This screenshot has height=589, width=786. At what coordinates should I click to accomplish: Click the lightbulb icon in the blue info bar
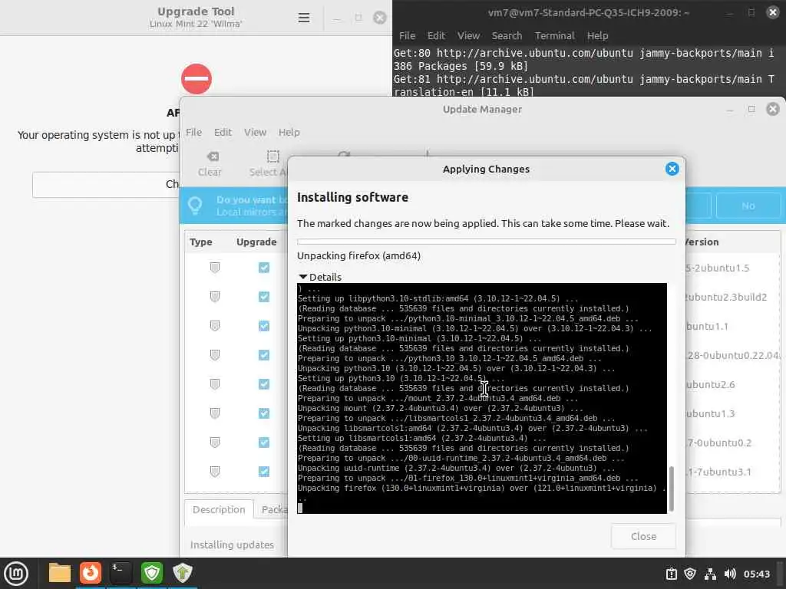(x=195, y=206)
